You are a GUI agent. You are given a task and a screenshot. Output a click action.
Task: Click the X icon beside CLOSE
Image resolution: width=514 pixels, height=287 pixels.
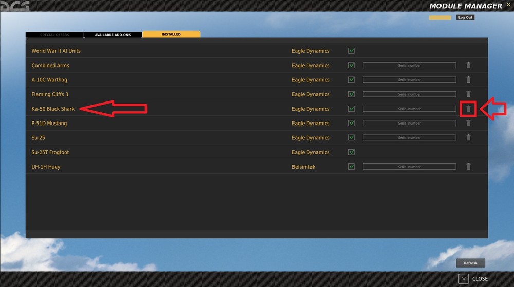tap(464, 279)
